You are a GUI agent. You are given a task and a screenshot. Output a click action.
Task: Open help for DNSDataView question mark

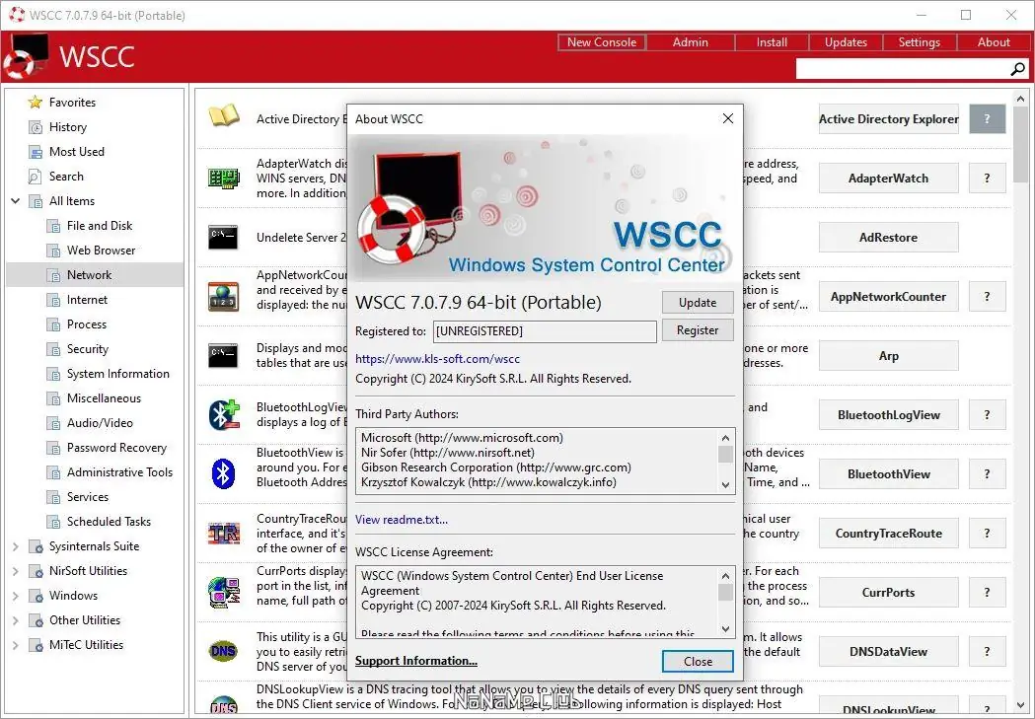point(988,651)
